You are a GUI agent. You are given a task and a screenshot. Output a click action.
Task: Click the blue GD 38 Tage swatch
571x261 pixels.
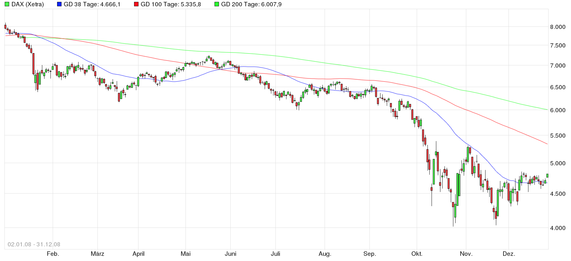click(59, 4)
